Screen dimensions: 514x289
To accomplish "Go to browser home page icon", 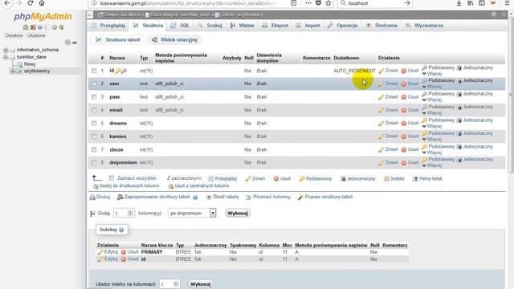I will pos(42,3).
